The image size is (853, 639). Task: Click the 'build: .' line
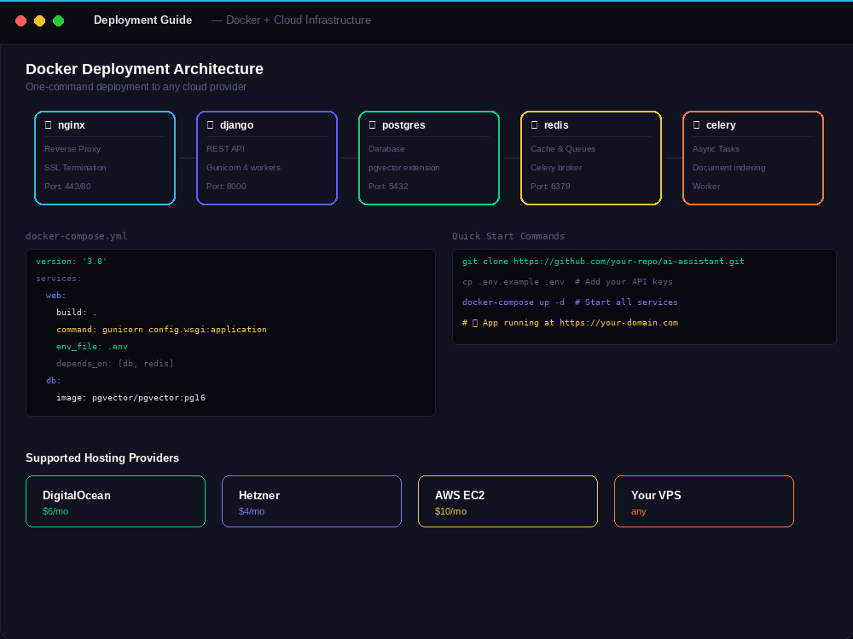click(x=77, y=313)
